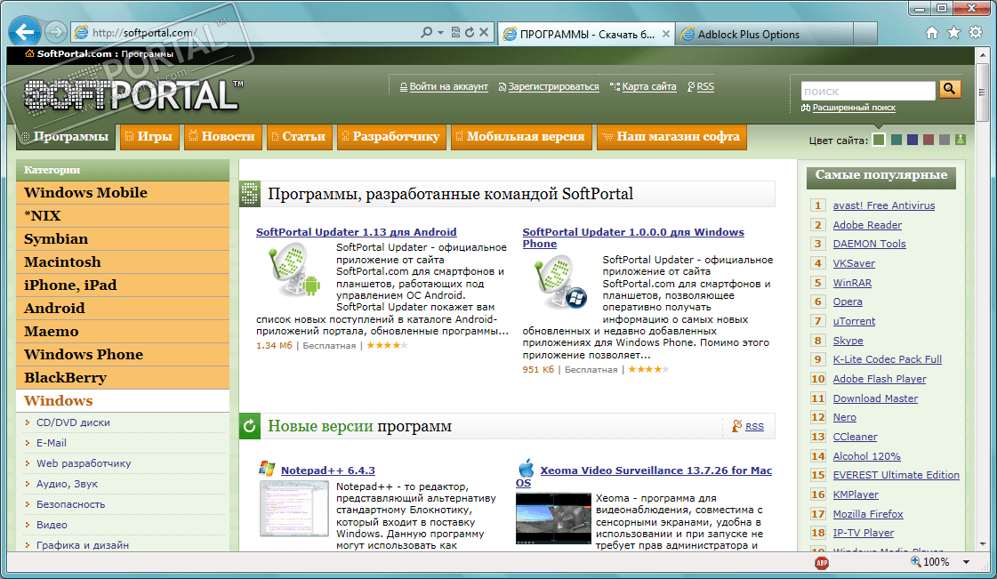This screenshot has height=579, width=997.
Task: Select the dark blue site color swatch
Action: (913, 140)
